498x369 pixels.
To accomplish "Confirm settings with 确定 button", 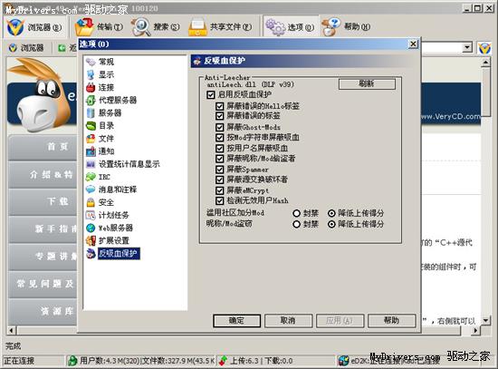I will click(237, 321).
